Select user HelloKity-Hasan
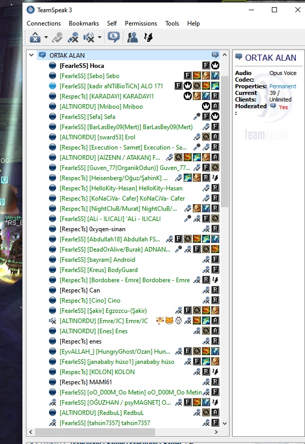This screenshot has height=444, width=305. (x=121, y=188)
